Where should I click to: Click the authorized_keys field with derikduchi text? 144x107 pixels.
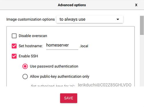click(x=105, y=85)
